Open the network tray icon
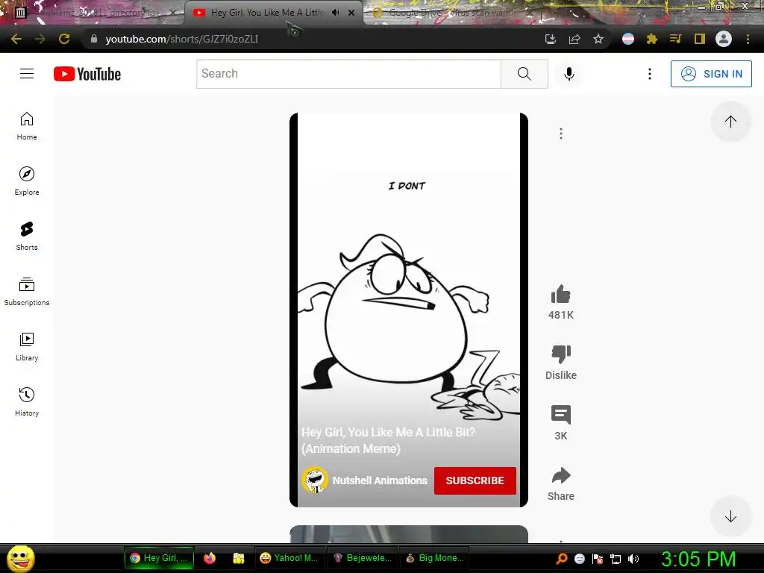This screenshot has height=573, width=764. pyautogui.click(x=616, y=559)
